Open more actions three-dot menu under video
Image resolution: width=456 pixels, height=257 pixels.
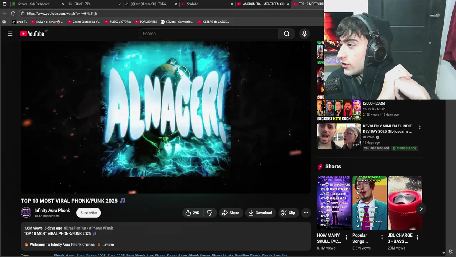(x=306, y=213)
